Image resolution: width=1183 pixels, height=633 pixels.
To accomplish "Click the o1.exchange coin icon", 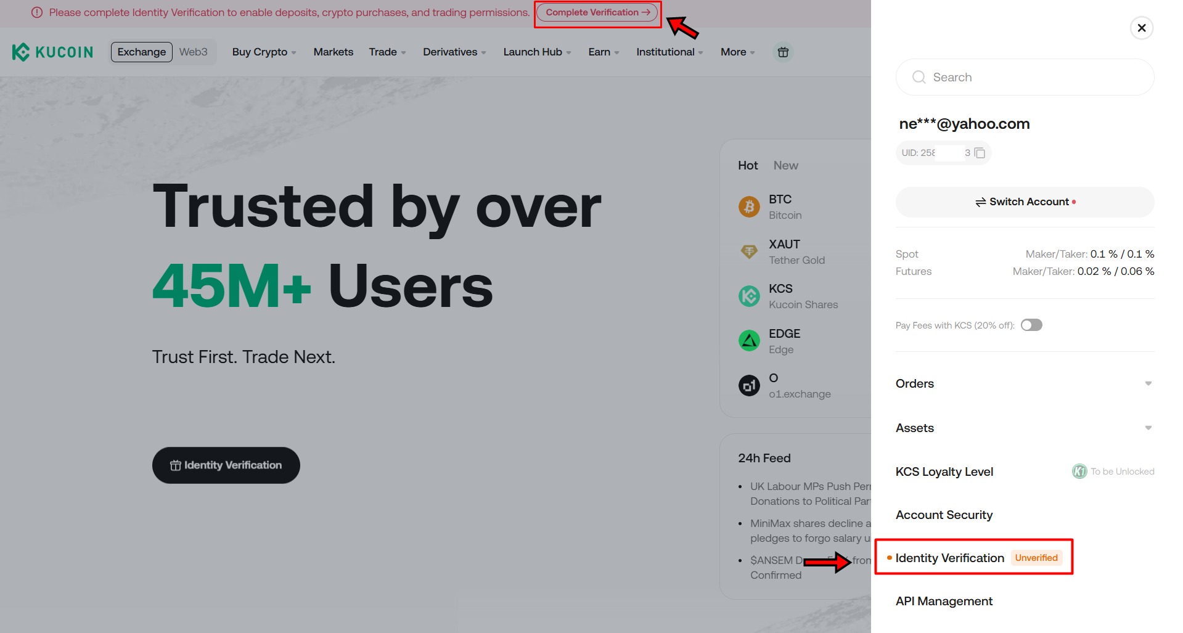I will [749, 386].
